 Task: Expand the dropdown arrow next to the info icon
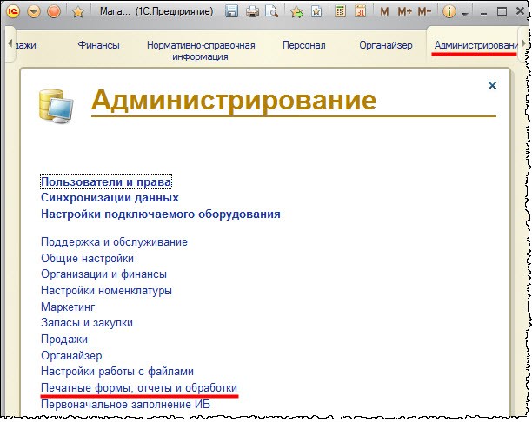(465, 14)
